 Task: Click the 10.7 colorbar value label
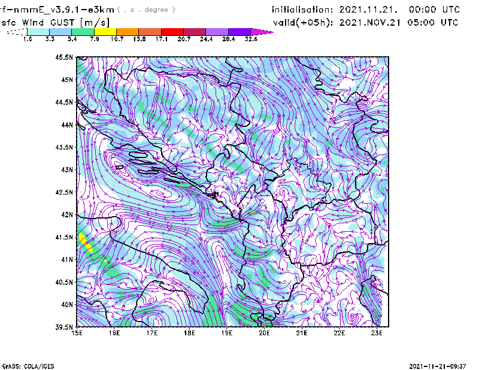point(117,39)
